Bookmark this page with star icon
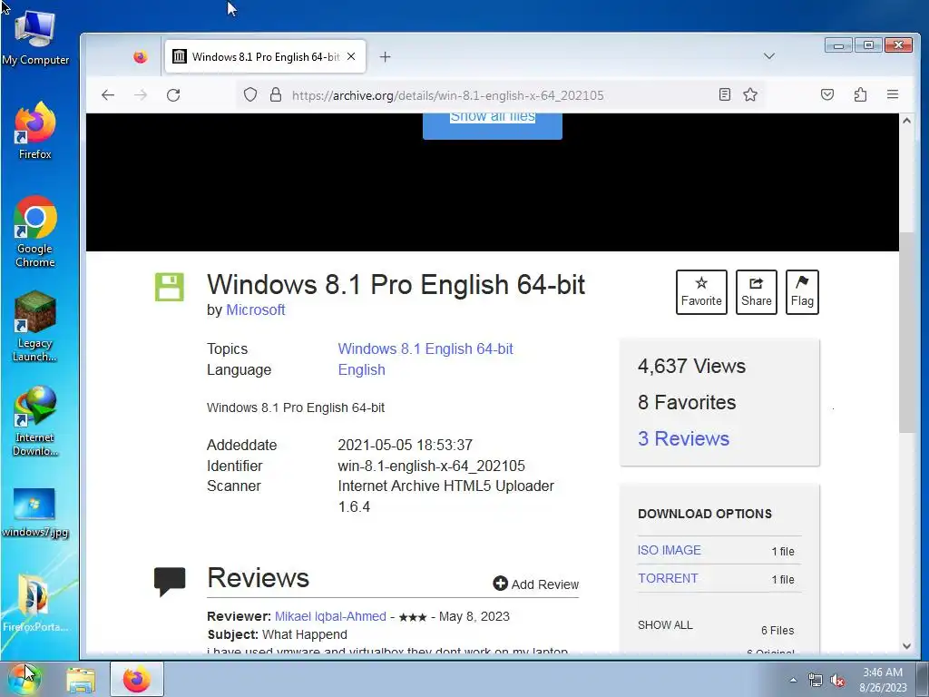The height and width of the screenshot is (697, 929). point(750,94)
